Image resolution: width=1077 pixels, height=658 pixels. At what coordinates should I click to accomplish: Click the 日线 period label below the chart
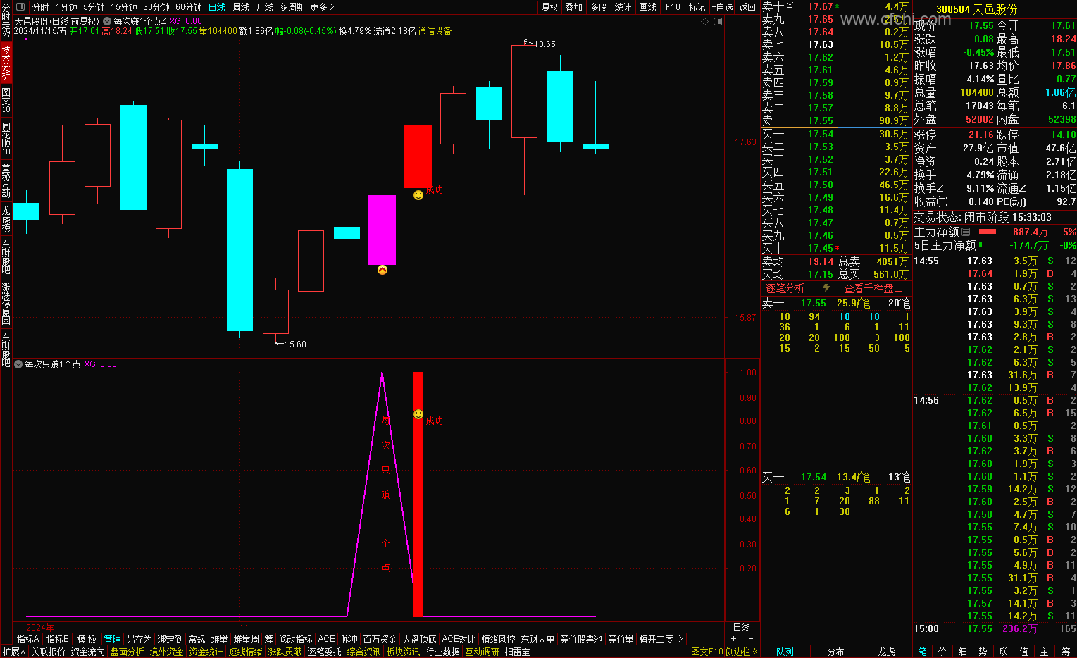click(742, 627)
